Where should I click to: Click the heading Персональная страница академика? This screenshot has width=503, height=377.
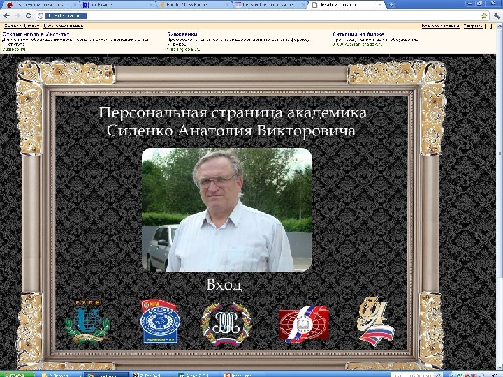[x=233, y=112]
